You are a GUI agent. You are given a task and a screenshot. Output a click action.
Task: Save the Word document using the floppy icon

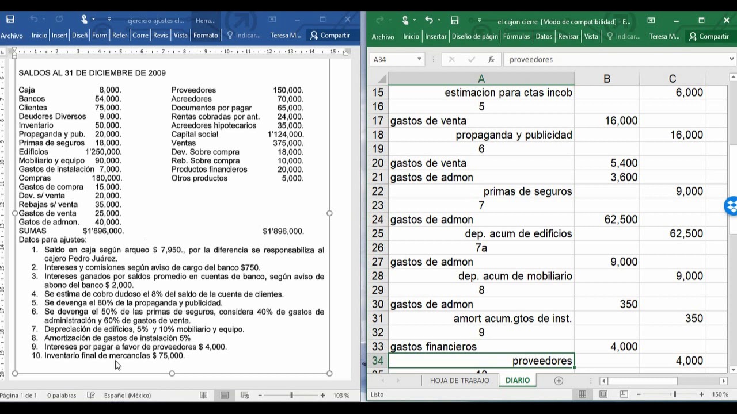(10, 20)
